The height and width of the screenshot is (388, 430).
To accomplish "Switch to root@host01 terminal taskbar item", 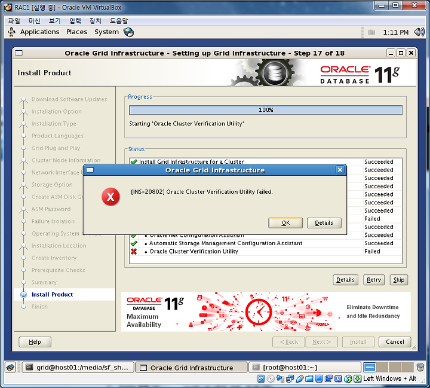I will (x=305, y=368).
